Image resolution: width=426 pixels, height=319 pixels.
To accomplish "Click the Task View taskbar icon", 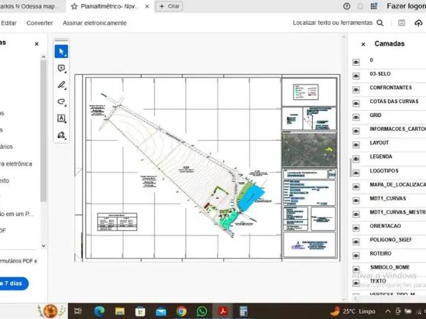I will coord(79,311).
